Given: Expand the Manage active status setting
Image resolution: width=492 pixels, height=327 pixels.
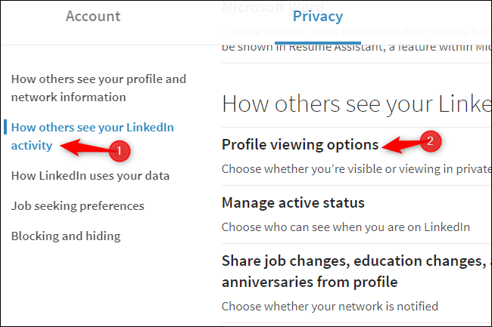Looking at the screenshot, I should 293,202.
